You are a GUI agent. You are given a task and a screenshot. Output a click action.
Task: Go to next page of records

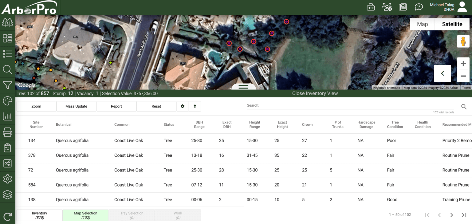[x=451, y=215]
